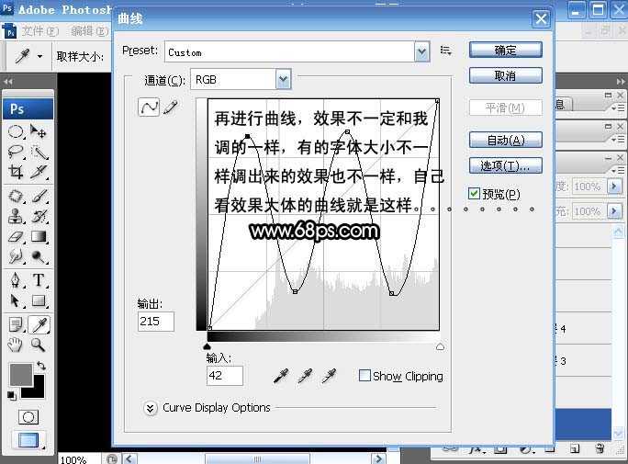Click the 自动(A) button
This screenshot has height=464, width=628.
pos(506,141)
